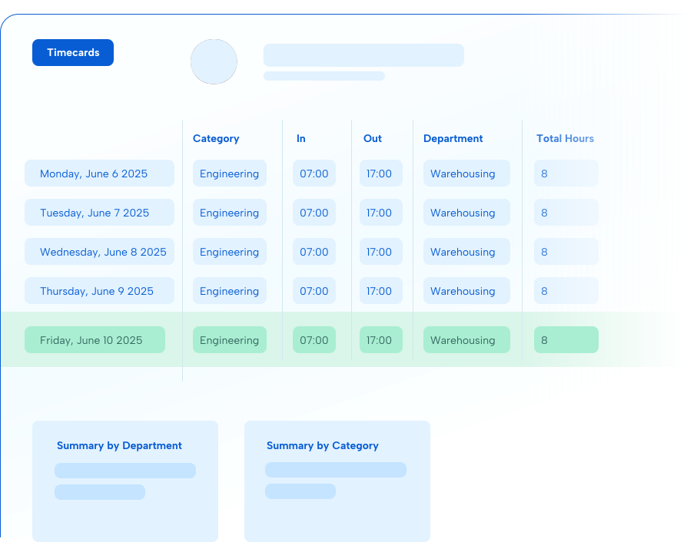Screen dimensions: 687x542
Task: Click the 17:00 Out time for Thursday
Action: pos(380,291)
